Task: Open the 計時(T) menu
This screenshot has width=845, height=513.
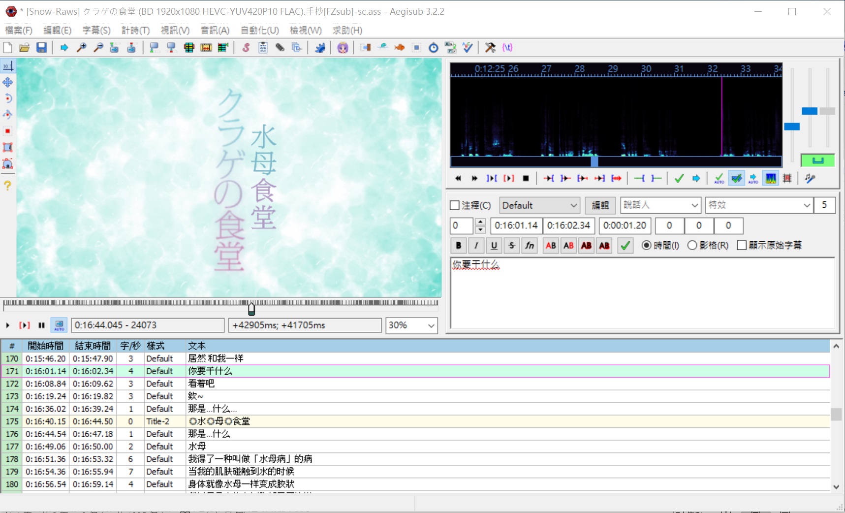Action: point(135,30)
